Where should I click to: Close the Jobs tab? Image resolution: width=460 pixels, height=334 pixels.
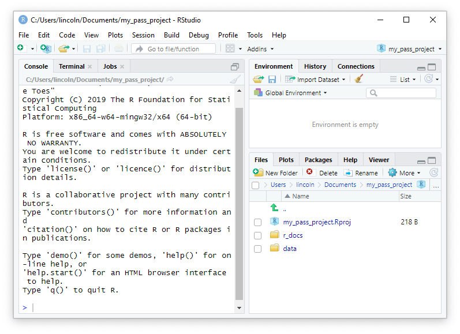click(x=122, y=67)
